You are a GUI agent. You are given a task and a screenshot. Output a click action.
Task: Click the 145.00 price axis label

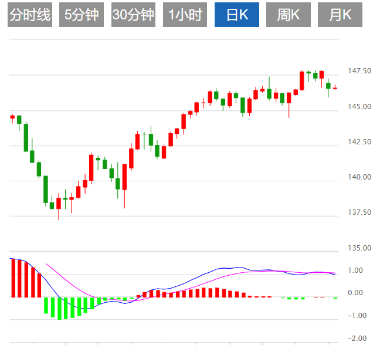pos(359,106)
